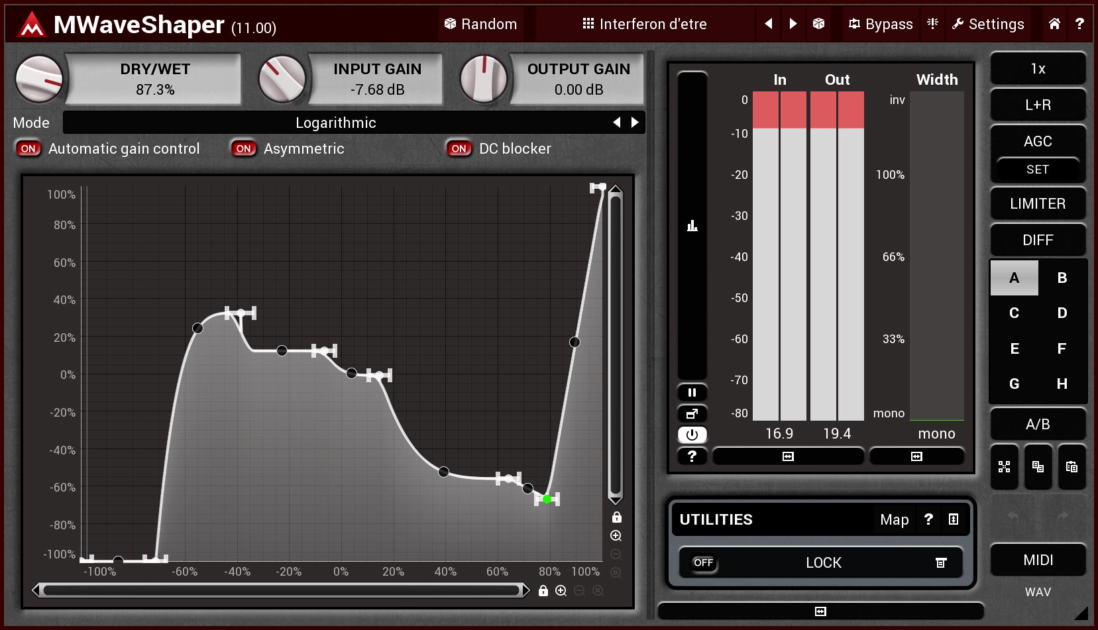Toggle the meters power button

[692, 435]
